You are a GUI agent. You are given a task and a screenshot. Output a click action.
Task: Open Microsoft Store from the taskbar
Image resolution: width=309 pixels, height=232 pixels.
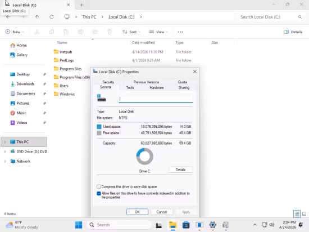pyautogui.click(x=186, y=225)
